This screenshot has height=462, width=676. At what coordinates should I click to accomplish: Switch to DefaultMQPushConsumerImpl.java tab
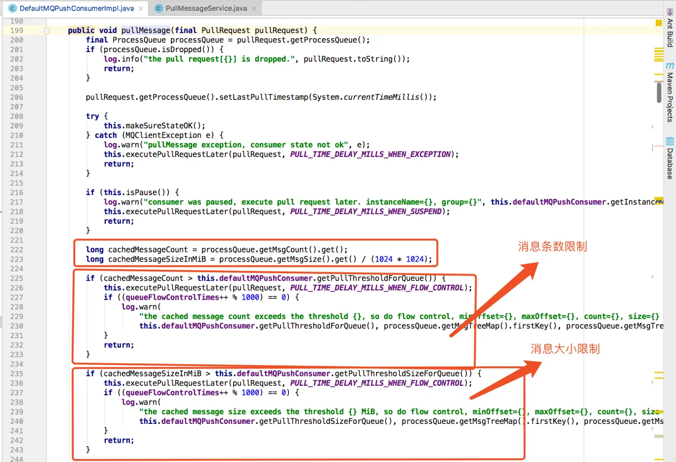pyautogui.click(x=77, y=8)
